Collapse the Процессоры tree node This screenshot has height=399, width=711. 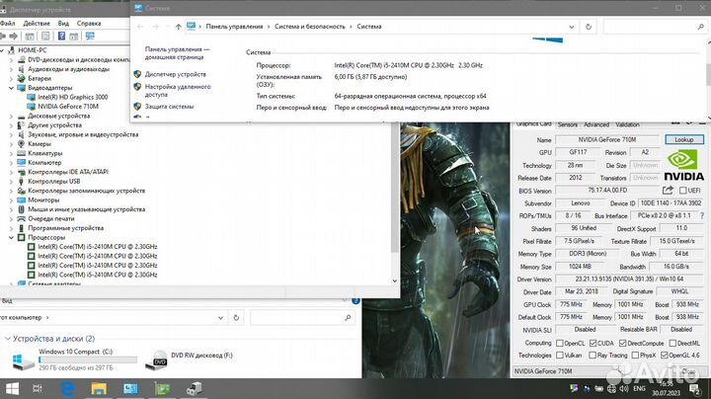(11, 238)
